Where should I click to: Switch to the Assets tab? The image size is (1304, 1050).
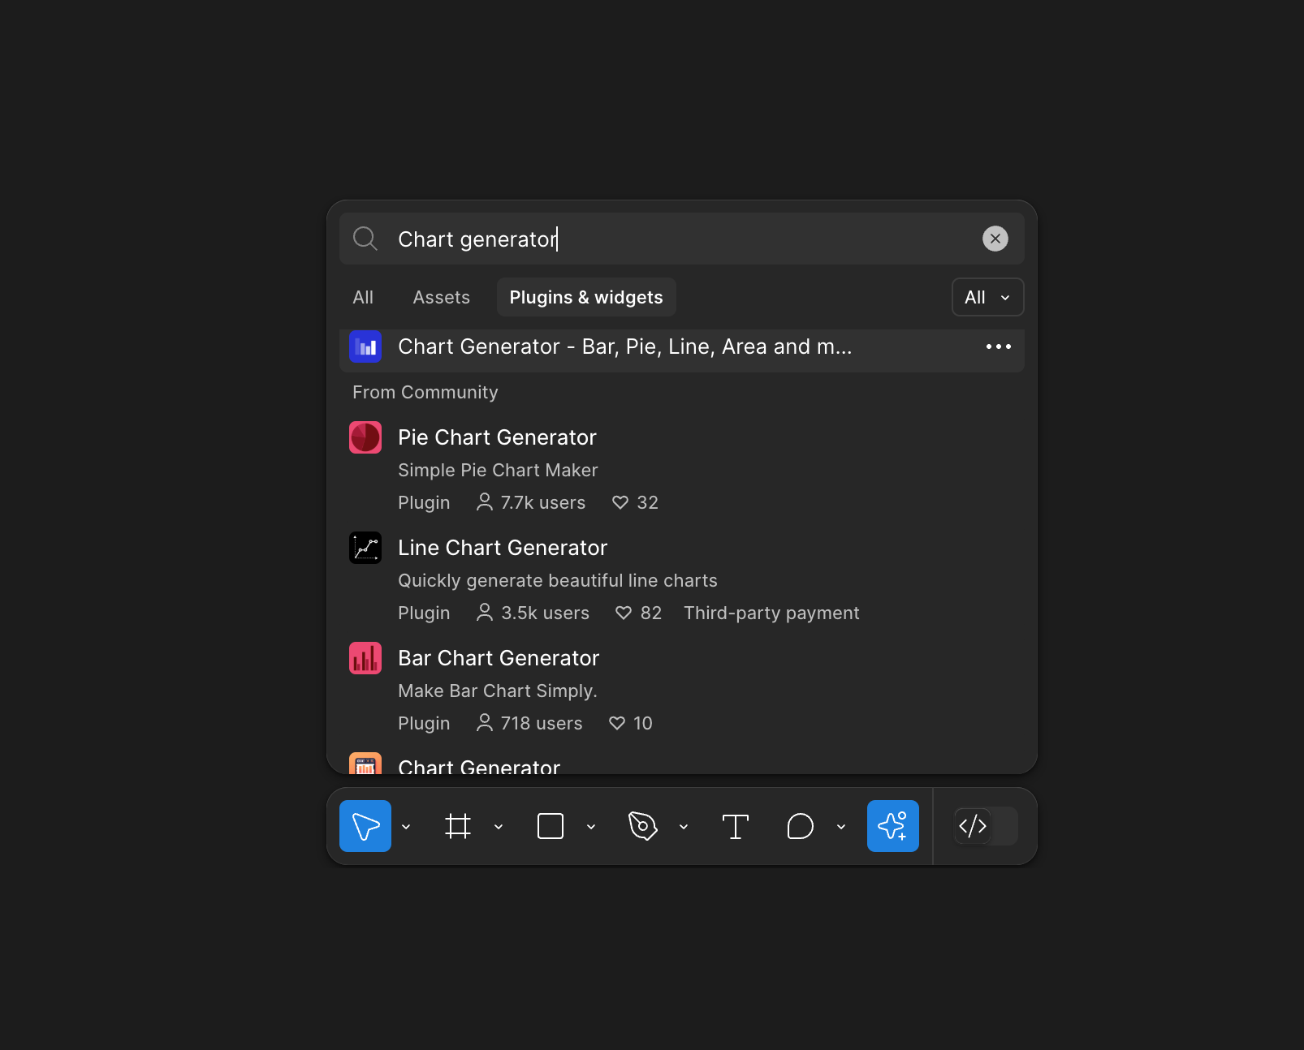(441, 297)
